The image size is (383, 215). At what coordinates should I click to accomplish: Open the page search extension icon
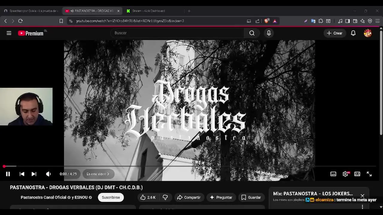(328, 21)
